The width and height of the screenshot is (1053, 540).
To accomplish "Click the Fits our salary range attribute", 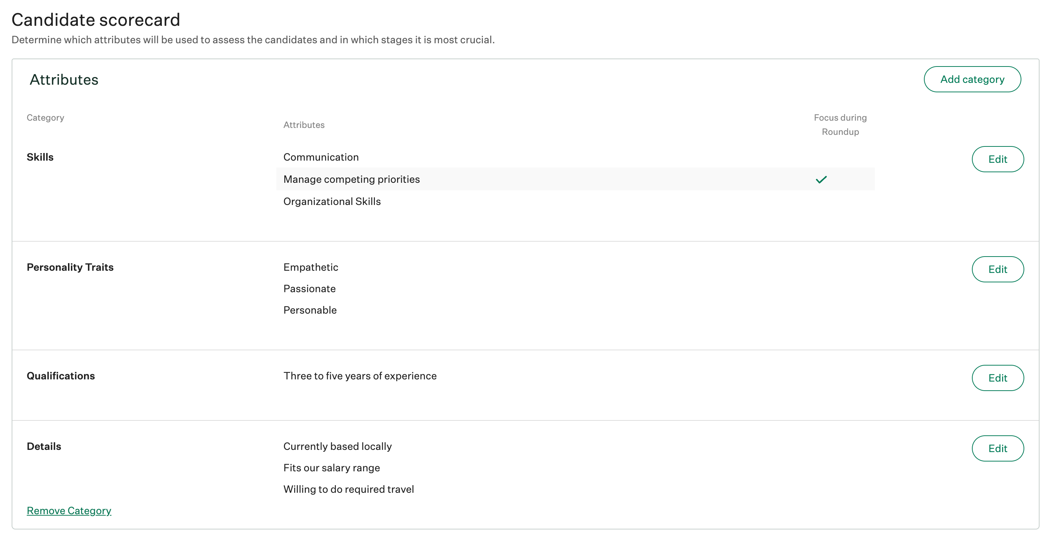I will pyautogui.click(x=332, y=468).
